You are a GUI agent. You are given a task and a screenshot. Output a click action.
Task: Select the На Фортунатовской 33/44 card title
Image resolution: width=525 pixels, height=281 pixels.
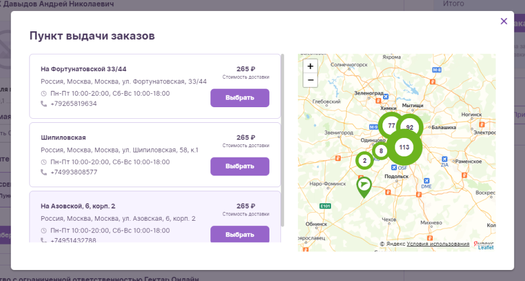tap(83, 69)
